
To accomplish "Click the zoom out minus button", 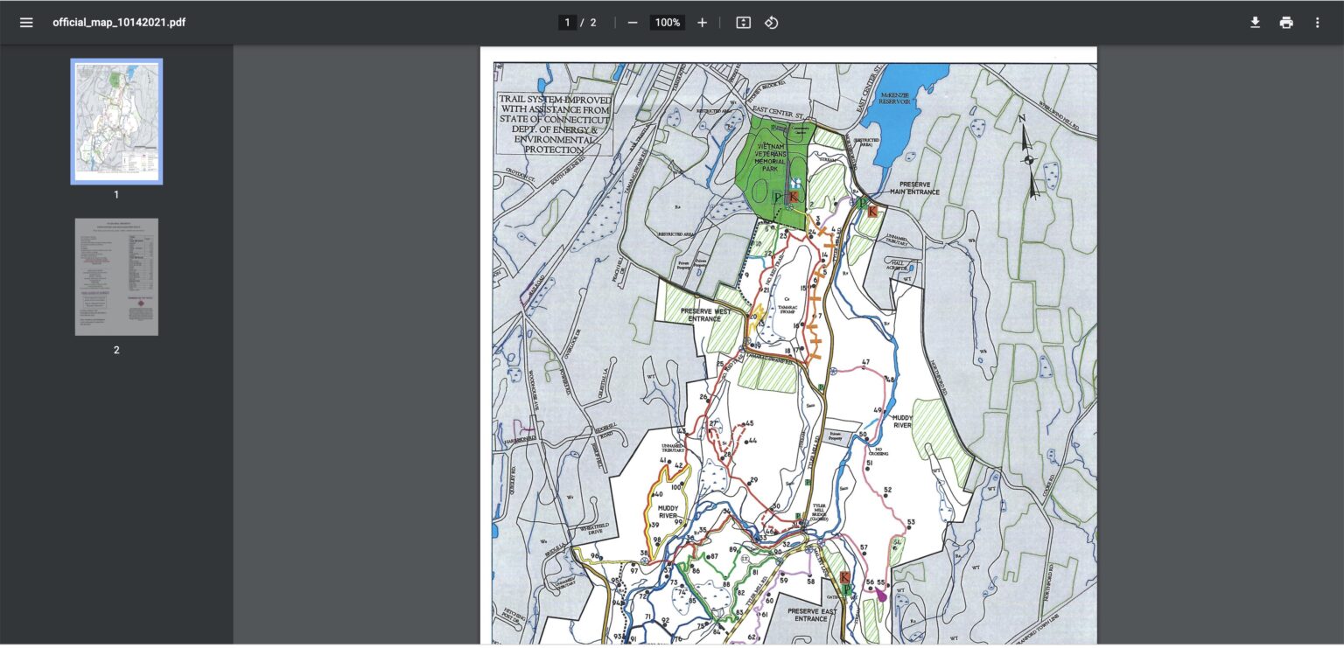I will (633, 23).
